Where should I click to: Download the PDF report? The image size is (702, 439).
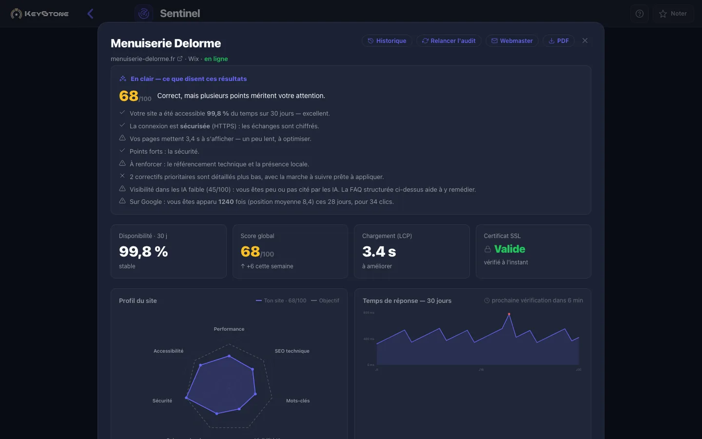[x=559, y=41]
